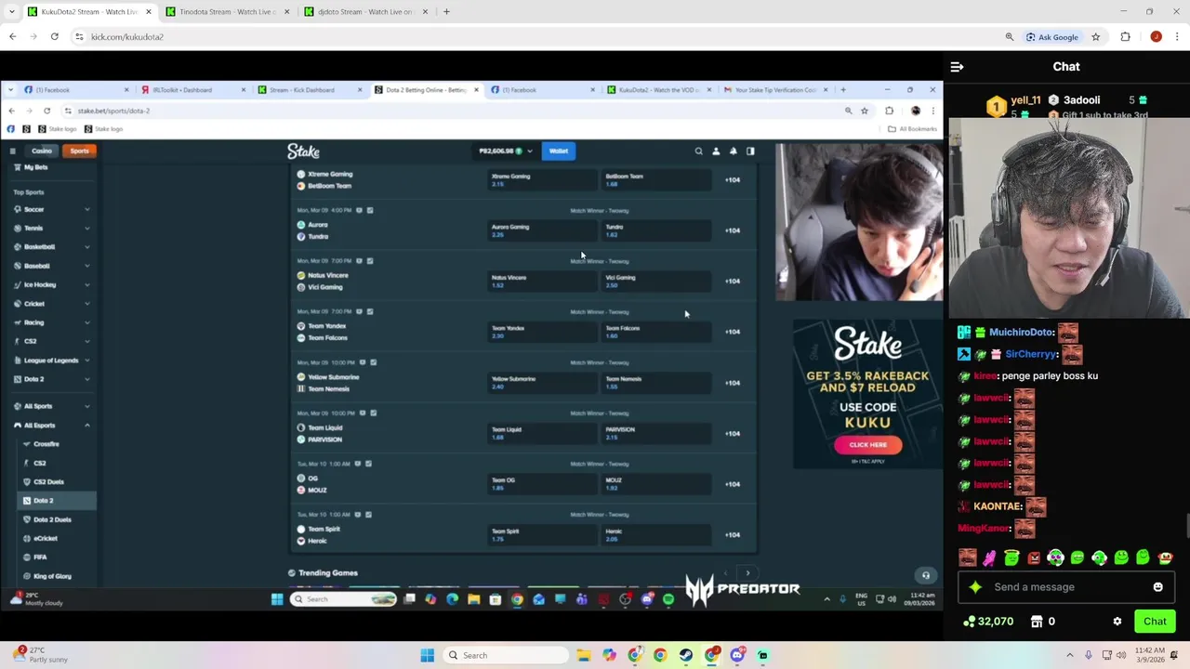This screenshot has height=669, width=1190.
Task: Open Stake notifications bell
Action: (733, 151)
